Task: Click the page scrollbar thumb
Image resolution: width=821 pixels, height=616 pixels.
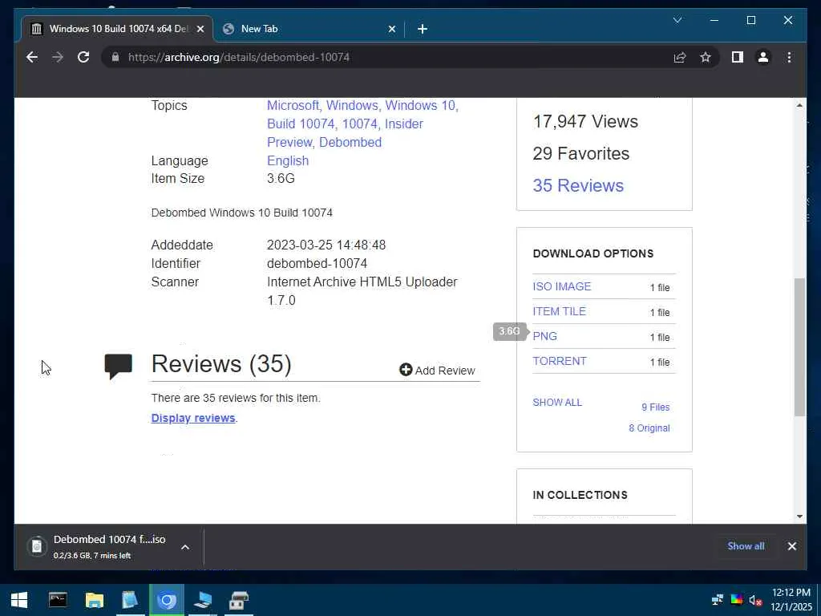Action: 799,347
